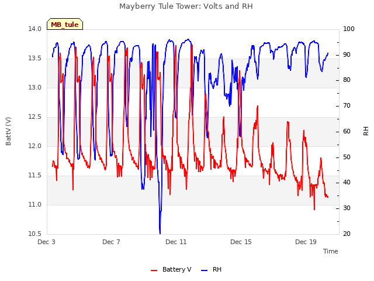Click the 50 RH tick label
The height and width of the screenshot is (281, 374).
[x=347, y=157]
